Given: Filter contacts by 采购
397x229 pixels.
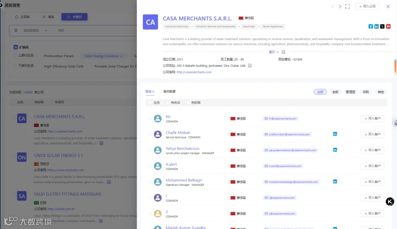Looking at the screenshot, I should tap(366, 92).
